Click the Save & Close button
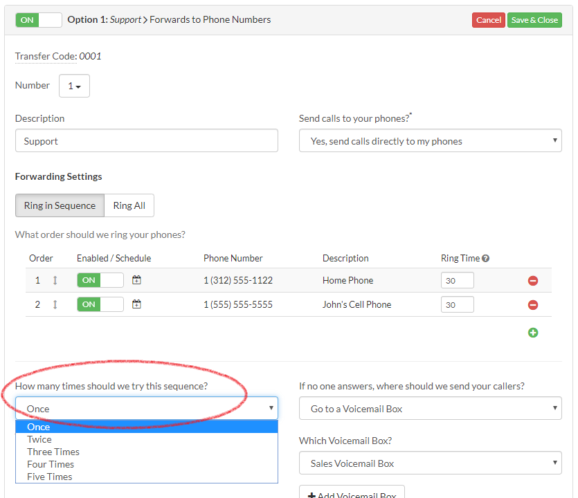Viewport: 578px width, 498px height. point(534,20)
